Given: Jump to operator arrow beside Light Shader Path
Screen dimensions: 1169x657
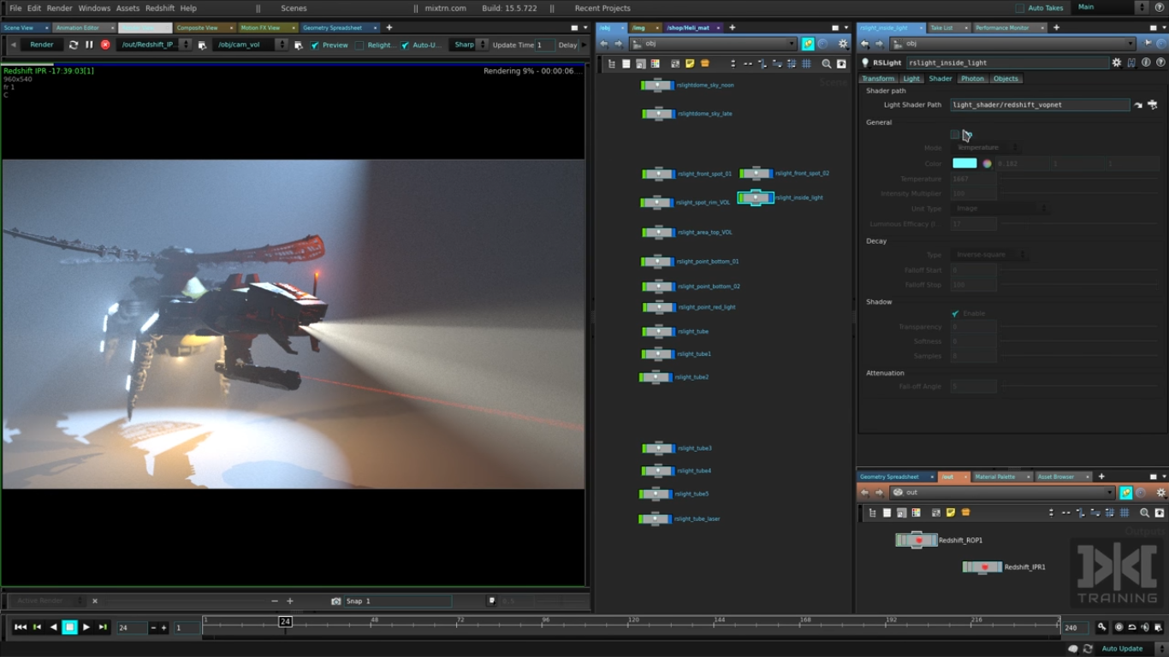Looking at the screenshot, I should tap(1137, 105).
